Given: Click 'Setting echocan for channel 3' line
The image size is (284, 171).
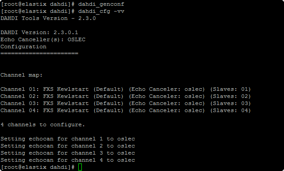Looking at the screenshot, I should coord(68,153).
